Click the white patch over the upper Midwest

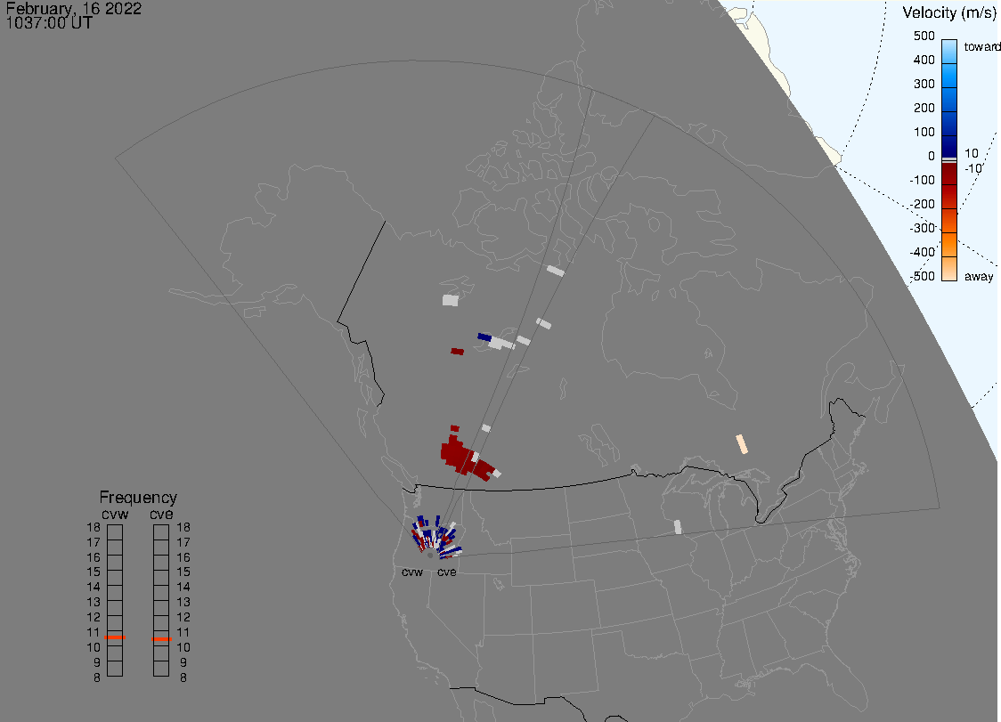pos(678,527)
